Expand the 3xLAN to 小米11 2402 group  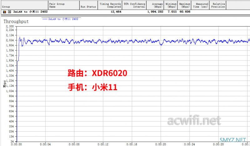(x=10, y=12)
